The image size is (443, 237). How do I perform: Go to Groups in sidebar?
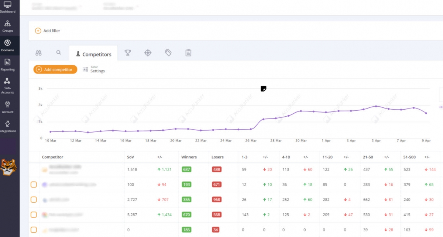[7, 26]
